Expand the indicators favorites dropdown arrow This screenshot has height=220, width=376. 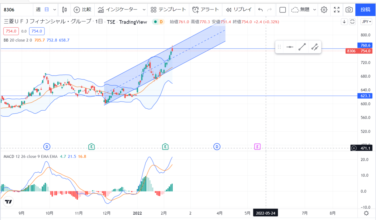coord(144,10)
